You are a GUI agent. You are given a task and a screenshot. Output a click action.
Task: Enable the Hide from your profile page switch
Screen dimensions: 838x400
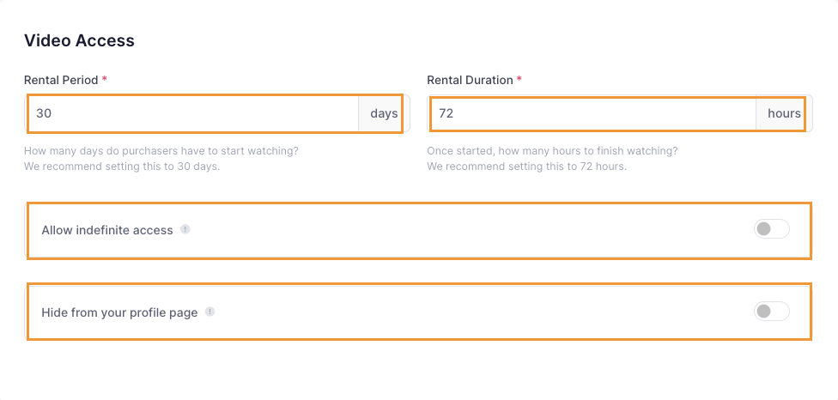coord(771,312)
